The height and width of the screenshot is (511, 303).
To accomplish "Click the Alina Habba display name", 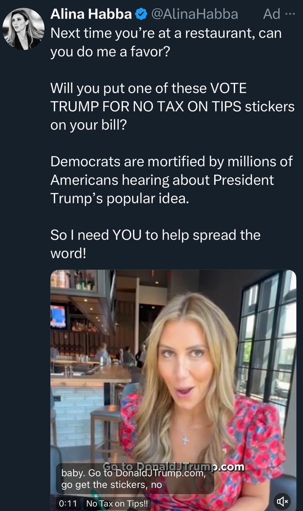I will click(91, 14).
